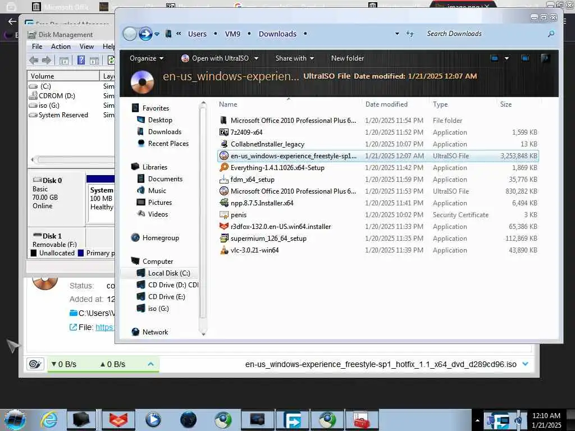
Task: Click the navigation pane vertical scrollbar
Action: point(203,218)
